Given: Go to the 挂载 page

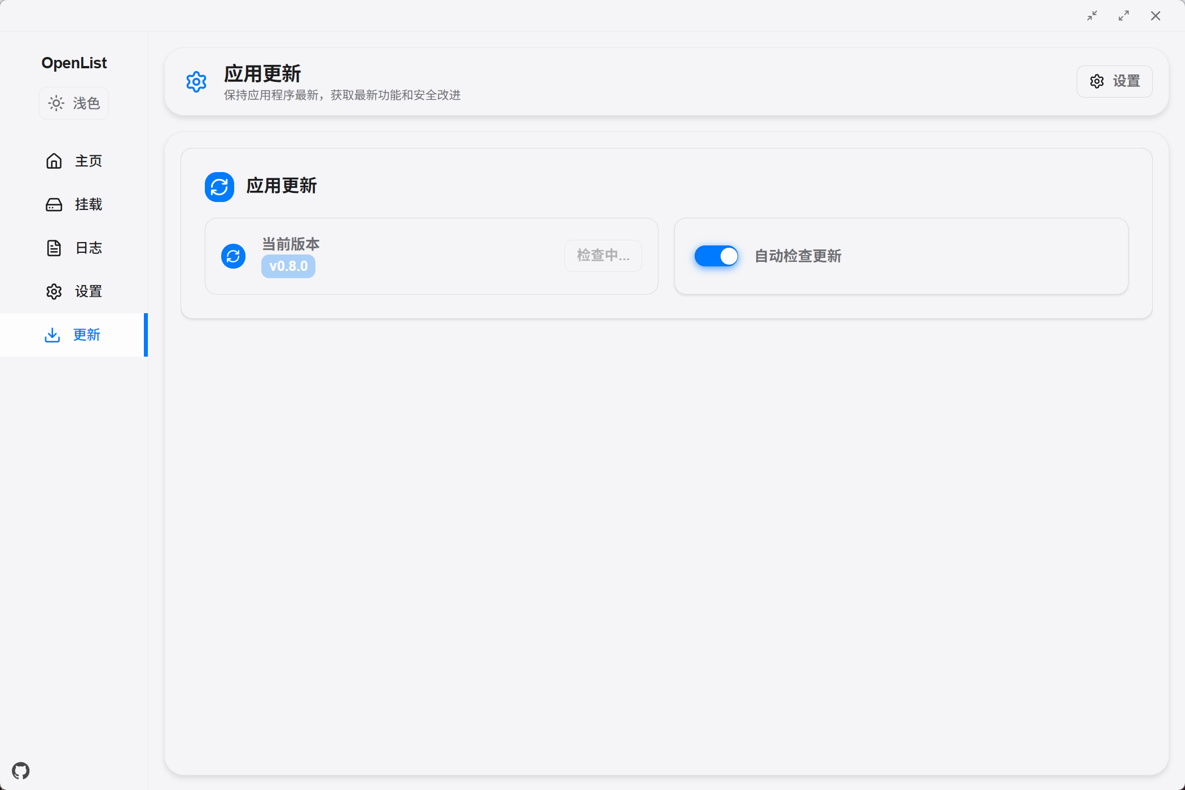Looking at the screenshot, I should (89, 205).
